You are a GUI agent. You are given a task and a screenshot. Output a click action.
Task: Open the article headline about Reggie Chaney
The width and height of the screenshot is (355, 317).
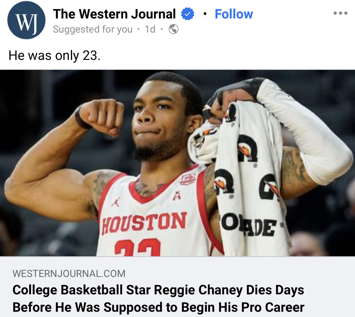point(158,299)
